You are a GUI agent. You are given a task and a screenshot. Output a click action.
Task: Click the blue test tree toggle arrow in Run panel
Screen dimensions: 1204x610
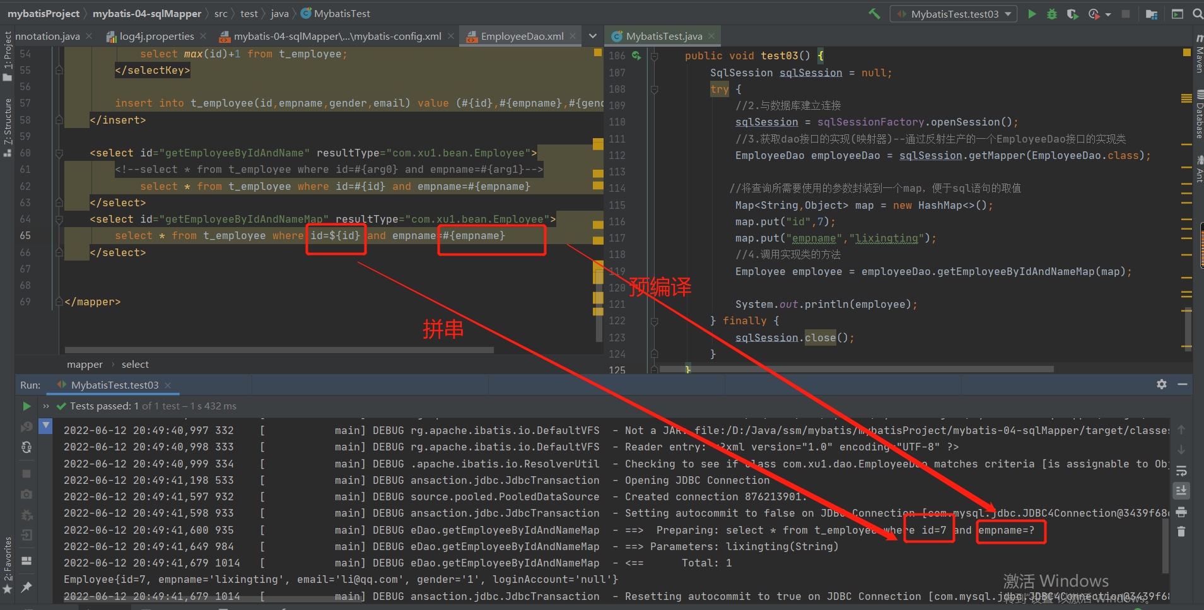tap(45, 426)
